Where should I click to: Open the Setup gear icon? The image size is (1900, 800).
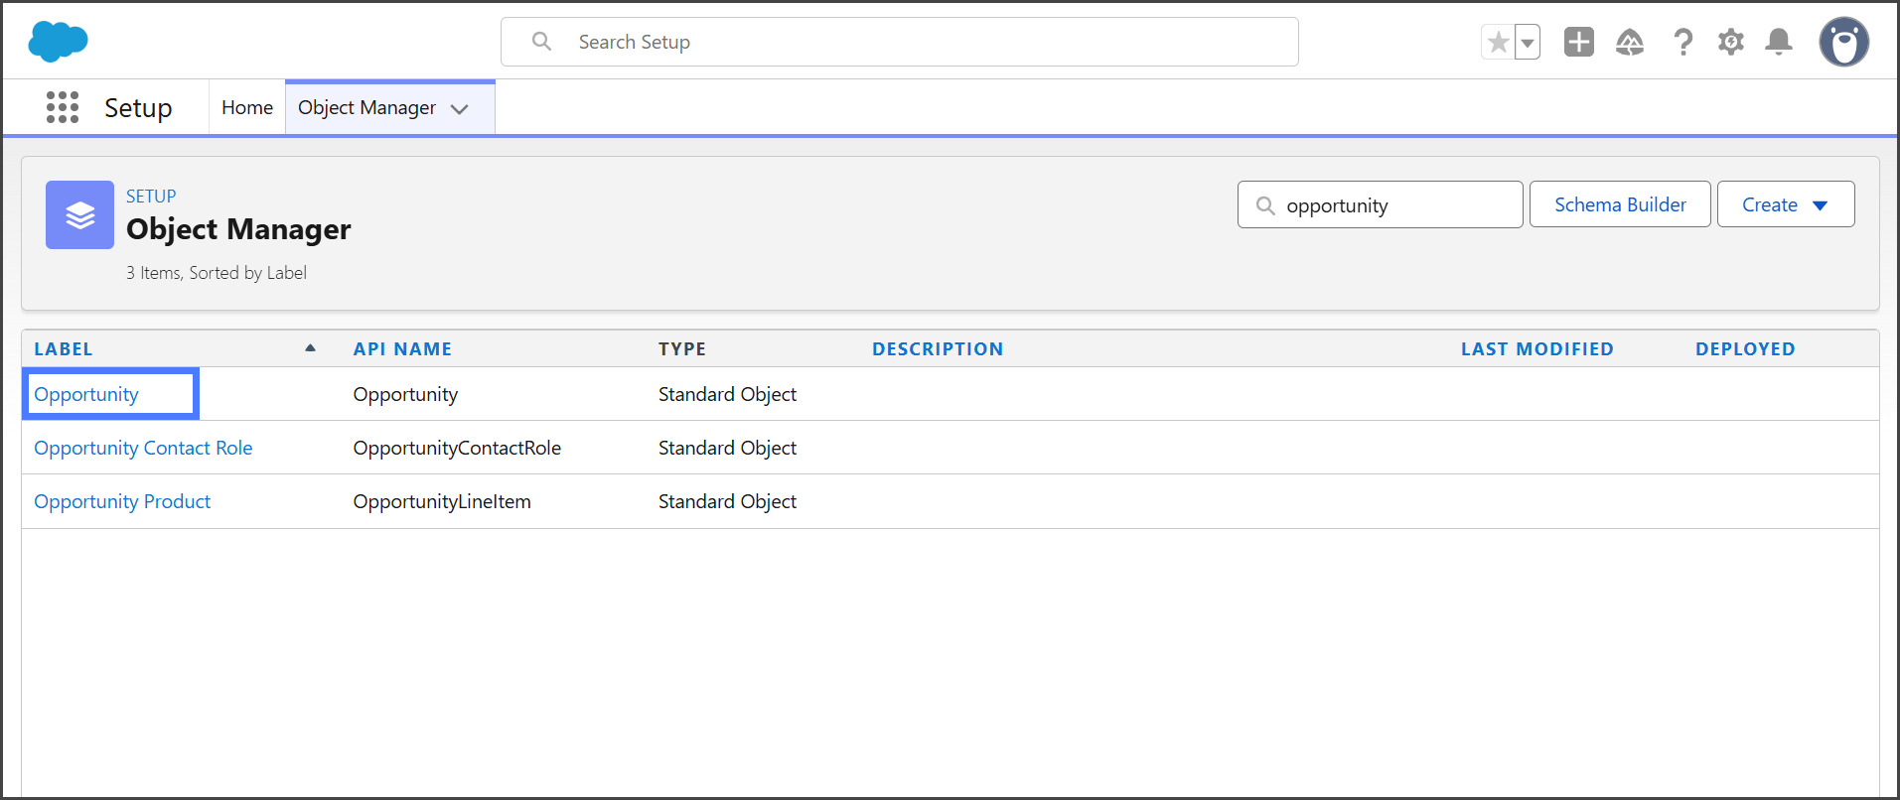tap(1730, 42)
